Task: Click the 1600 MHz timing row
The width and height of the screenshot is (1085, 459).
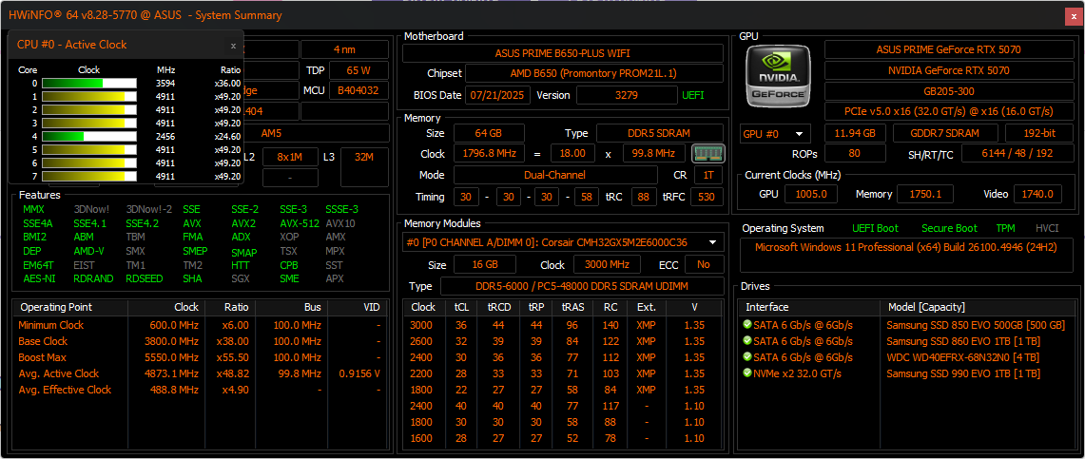Action: click(565, 437)
